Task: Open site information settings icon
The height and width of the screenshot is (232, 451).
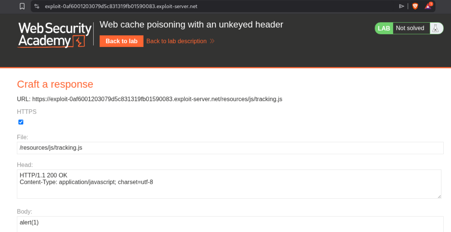Action: click(37, 6)
